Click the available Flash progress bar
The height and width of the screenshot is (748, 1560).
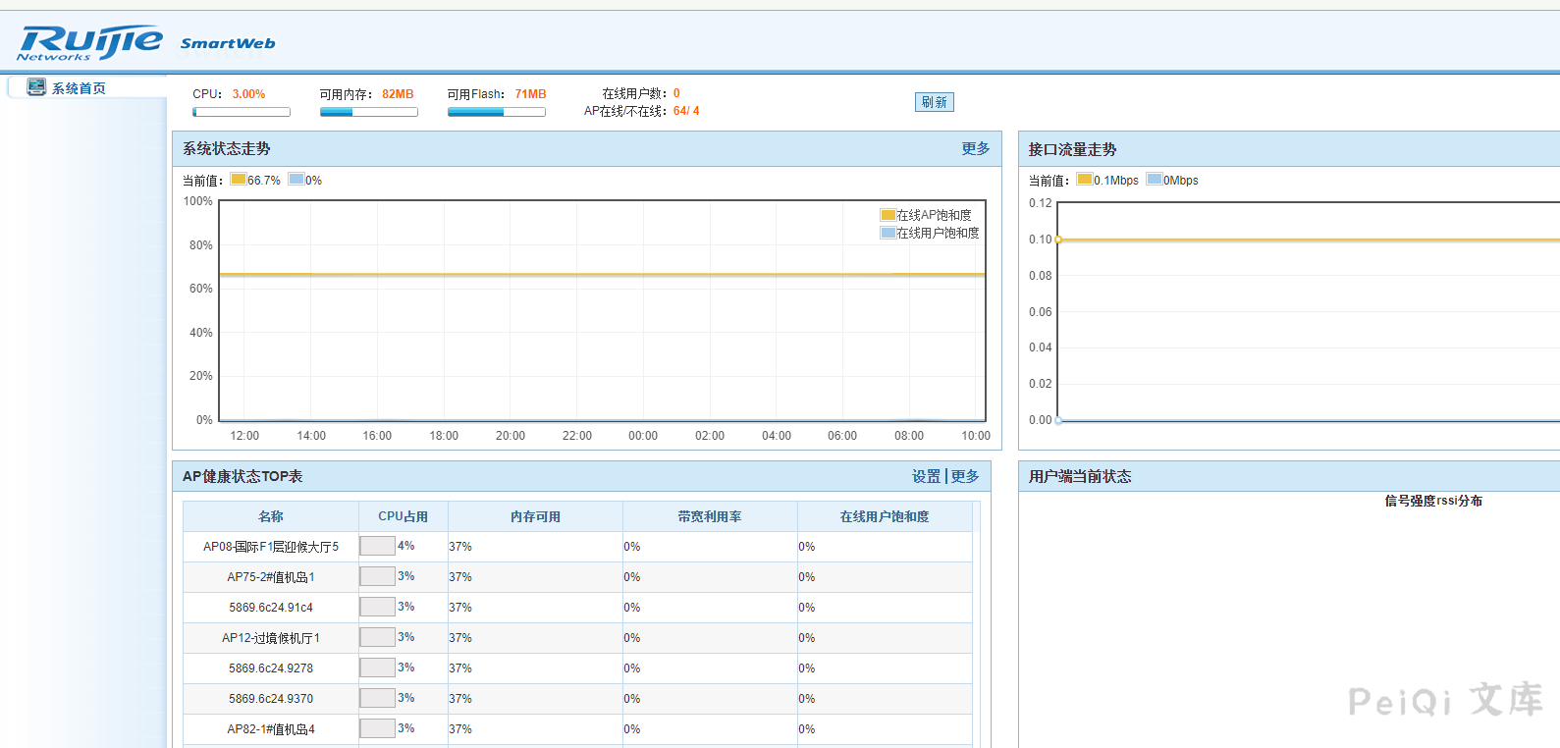(x=496, y=112)
